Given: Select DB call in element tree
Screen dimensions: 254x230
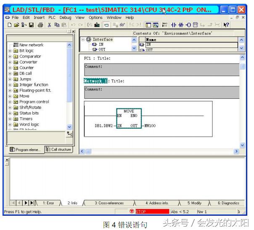Looking at the screenshot, I should (26, 74).
